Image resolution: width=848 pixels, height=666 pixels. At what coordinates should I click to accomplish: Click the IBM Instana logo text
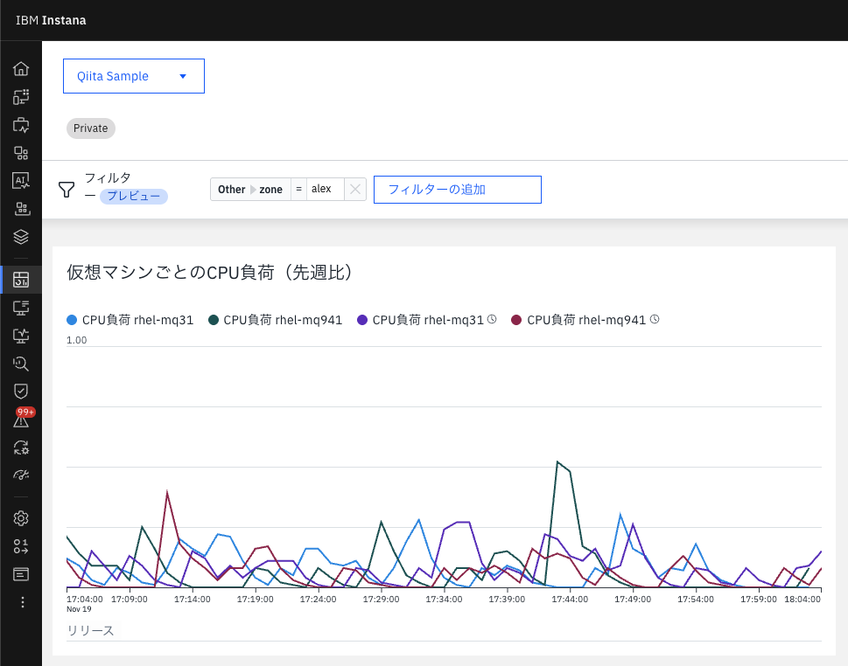pyautogui.click(x=51, y=20)
